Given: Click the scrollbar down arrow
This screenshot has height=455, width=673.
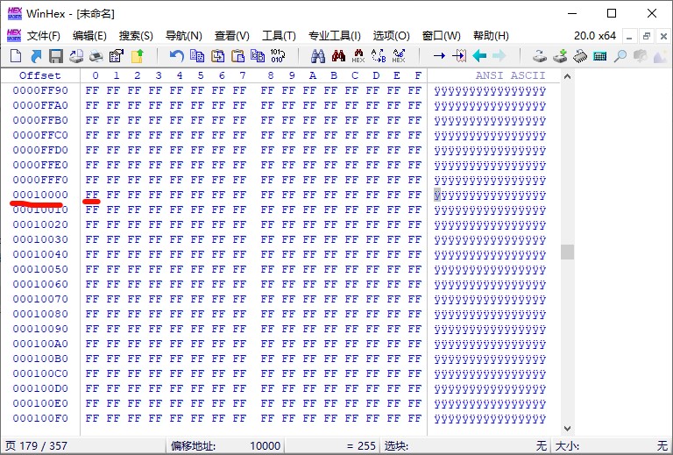Looking at the screenshot, I should (567, 428).
